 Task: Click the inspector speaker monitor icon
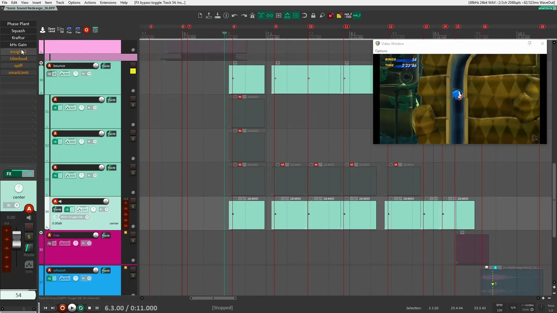(x=29, y=218)
